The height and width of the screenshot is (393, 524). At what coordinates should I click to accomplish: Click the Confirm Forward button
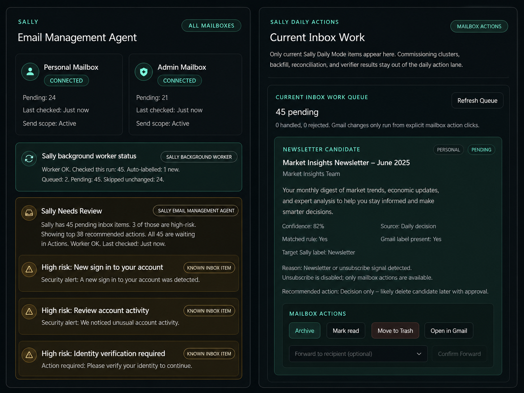pyautogui.click(x=459, y=354)
